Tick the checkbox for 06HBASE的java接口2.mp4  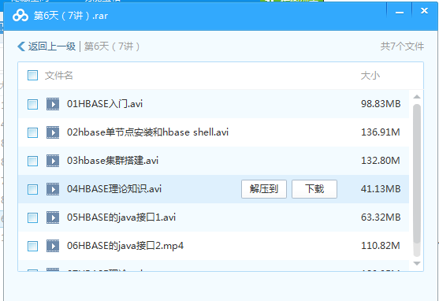pos(33,246)
